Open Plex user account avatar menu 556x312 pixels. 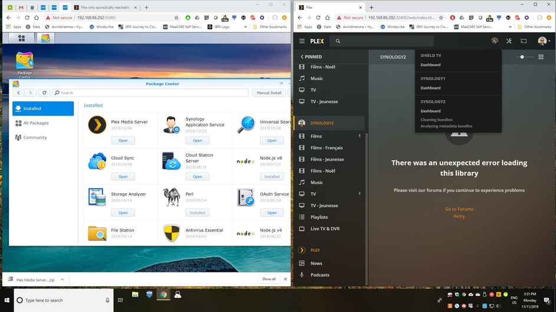544,41
